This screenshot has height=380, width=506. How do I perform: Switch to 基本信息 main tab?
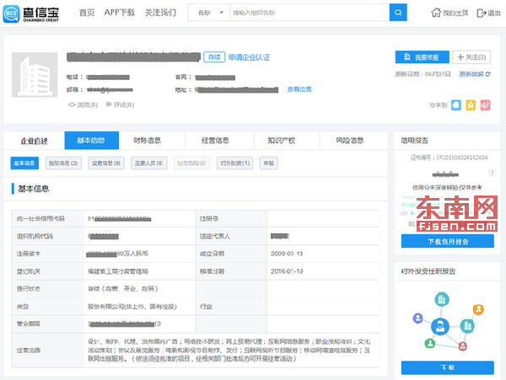point(92,141)
